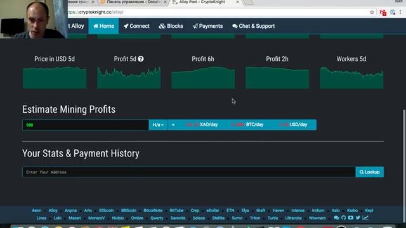Click the Profit 5d help question mark
Screen dimensions: 406x228
point(141,59)
